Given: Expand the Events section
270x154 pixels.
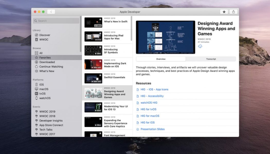Looking at the screenshot, I should point(36,107).
